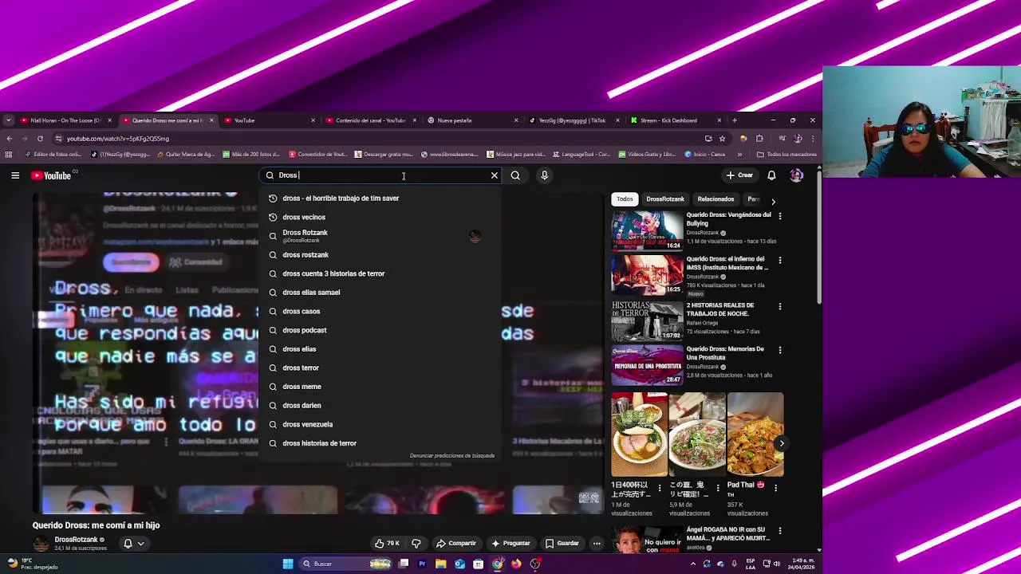Image resolution: width=1021 pixels, height=574 pixels.
Task: Click the 'Crear' create button
Action: click(x=739, y=175)
